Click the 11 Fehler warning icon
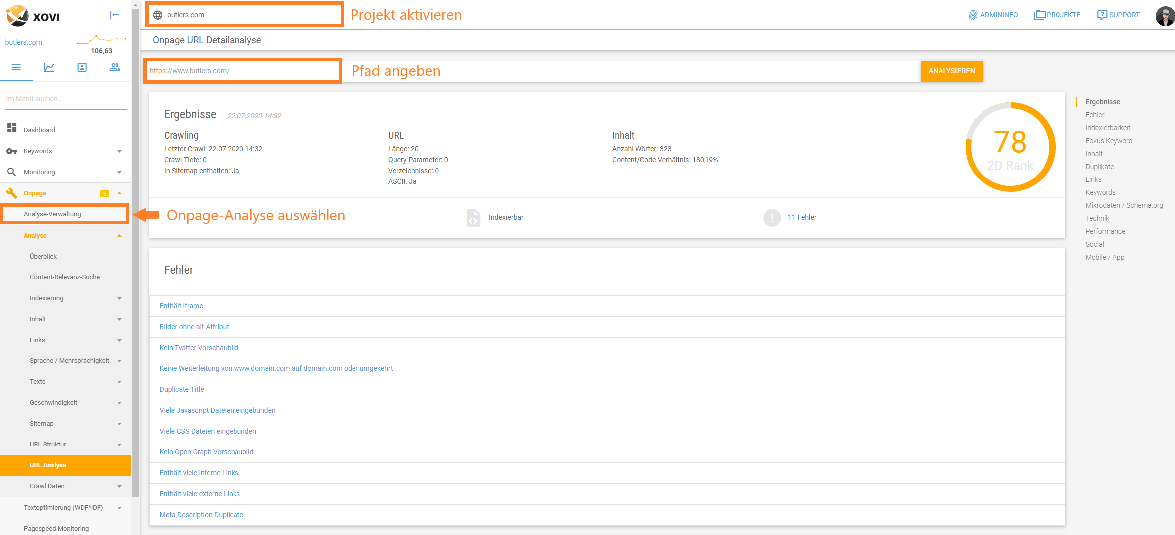The height and width of the screenshot is (535, 1175). 772,218
